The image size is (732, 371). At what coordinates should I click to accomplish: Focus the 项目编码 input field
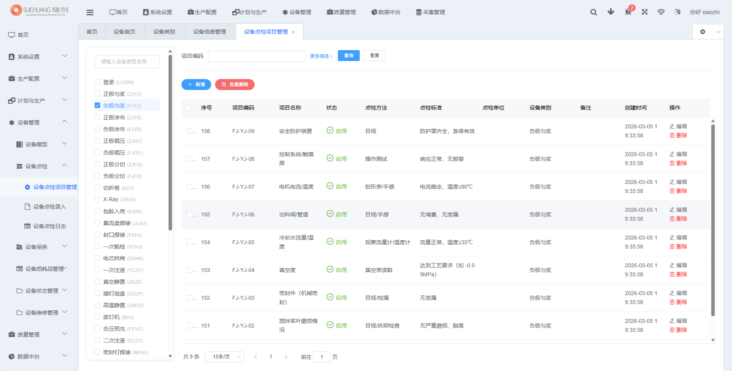point(257,56)
